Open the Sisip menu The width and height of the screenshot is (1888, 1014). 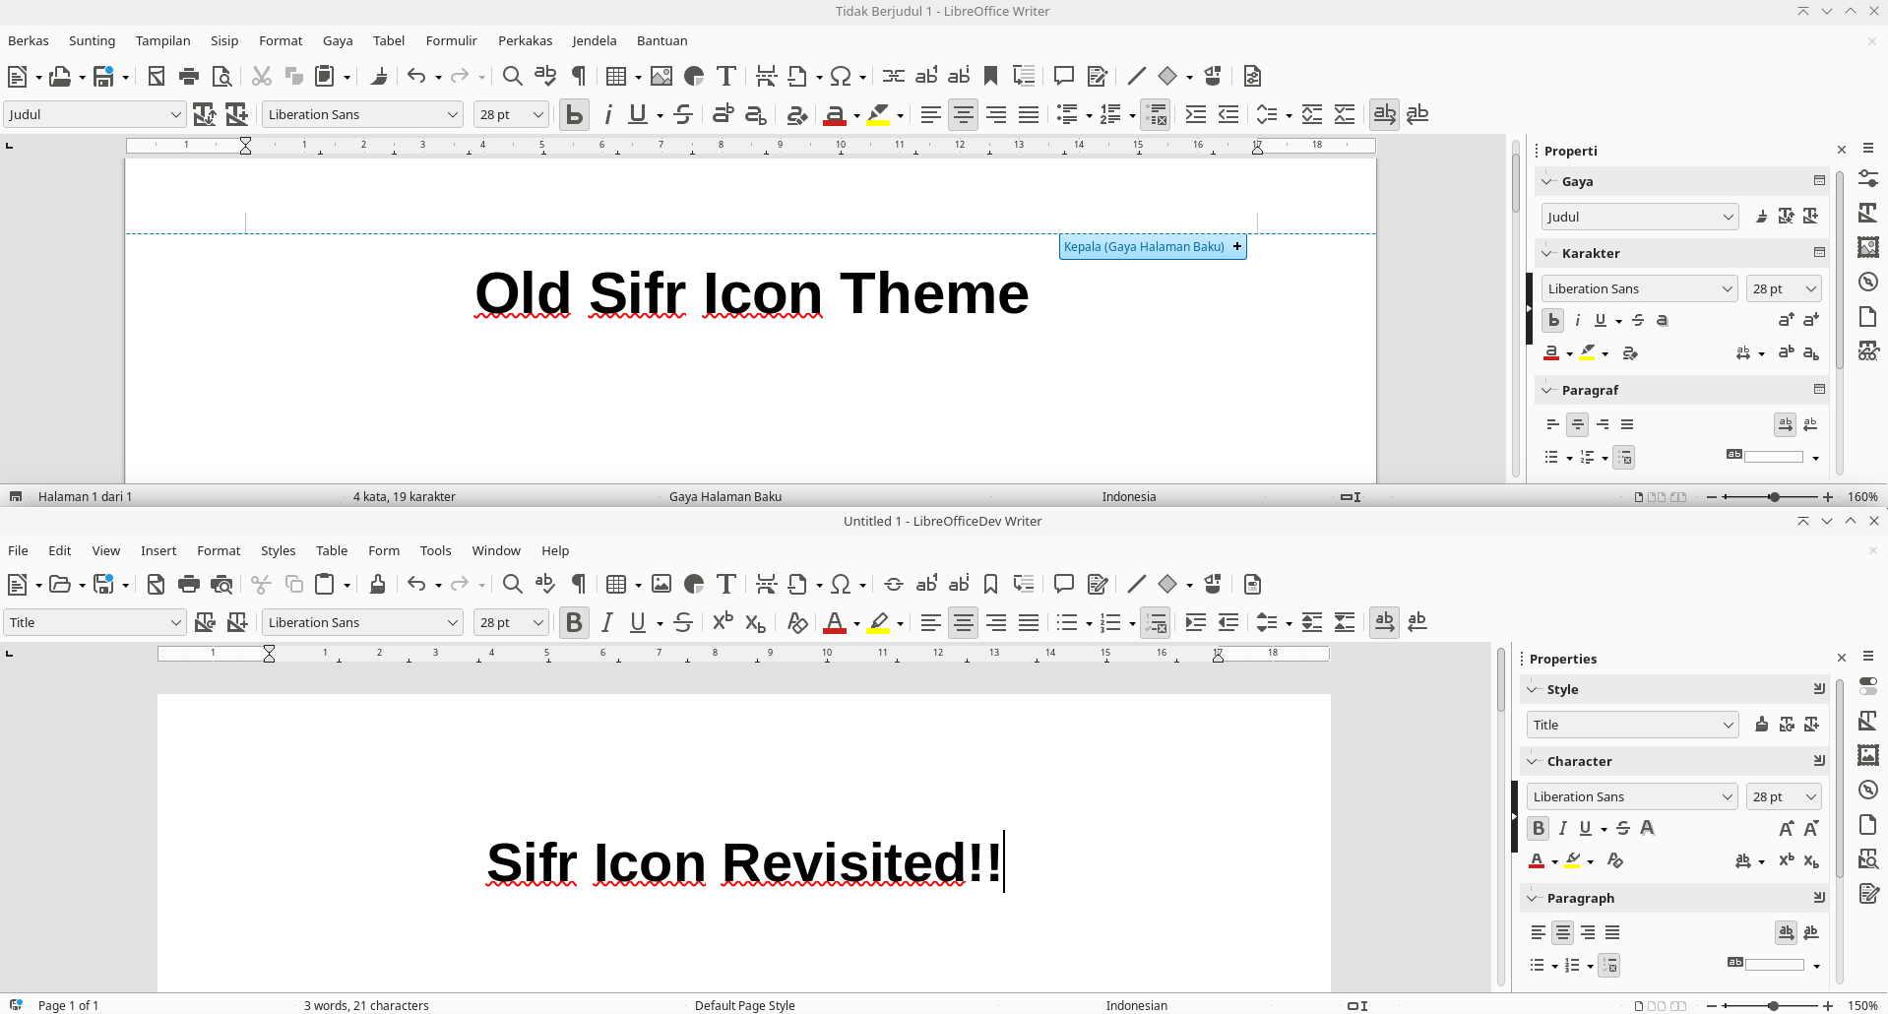224,40
